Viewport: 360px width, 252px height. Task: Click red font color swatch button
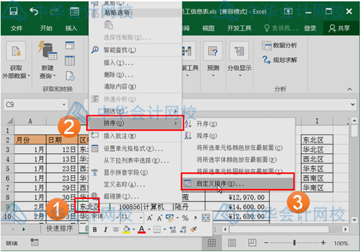[142, 229]
